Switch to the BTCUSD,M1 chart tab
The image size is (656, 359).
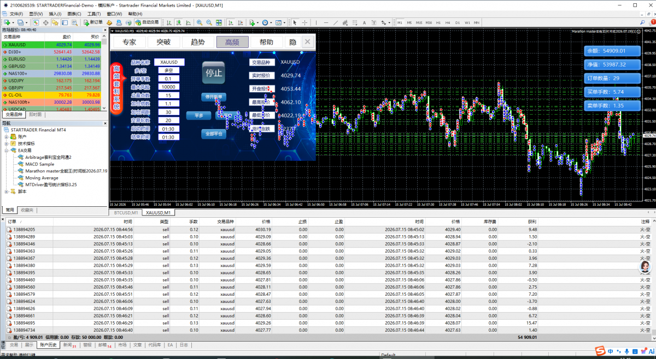click(126, 212)
